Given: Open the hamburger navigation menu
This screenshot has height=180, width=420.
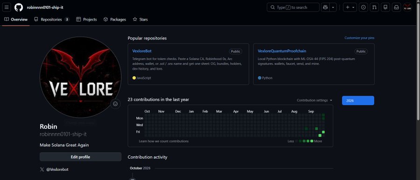Looking at the screenshot, I should pyautogui.click(x=7, y=7).
